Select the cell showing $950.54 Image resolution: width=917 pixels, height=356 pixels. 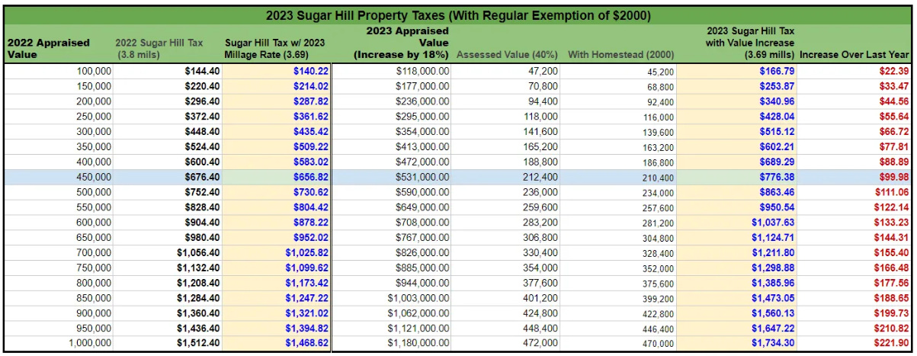pyautogui.click(x=737, y=207)
